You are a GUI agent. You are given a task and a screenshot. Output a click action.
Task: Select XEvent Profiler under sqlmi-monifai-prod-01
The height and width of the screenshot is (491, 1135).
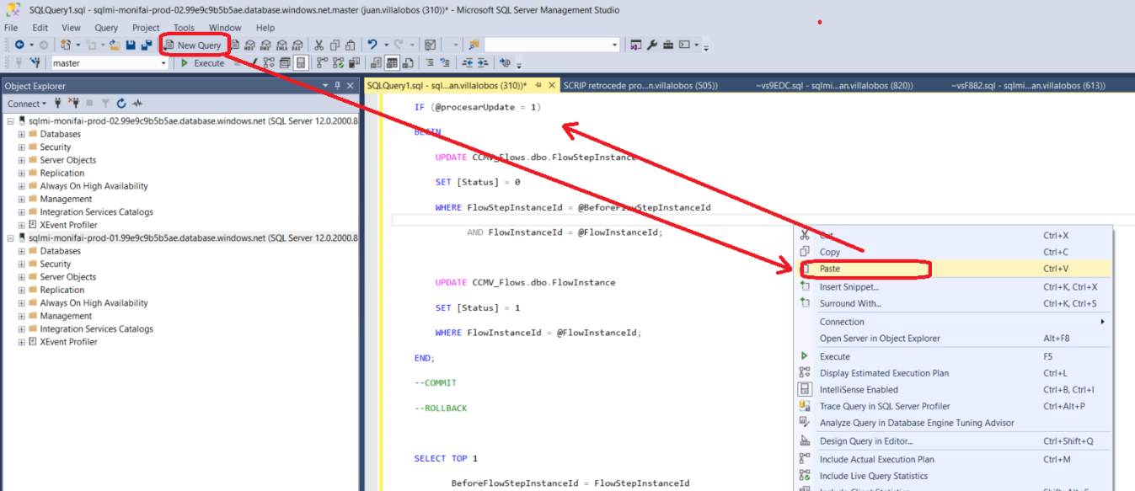coord(68,342)
